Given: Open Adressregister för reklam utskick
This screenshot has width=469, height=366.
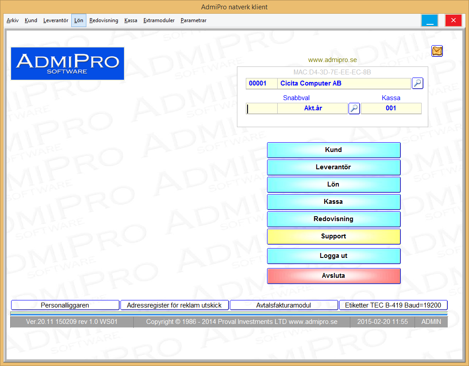Looking at the screenshot, I should pyautogui.click(x=174, y=305).
